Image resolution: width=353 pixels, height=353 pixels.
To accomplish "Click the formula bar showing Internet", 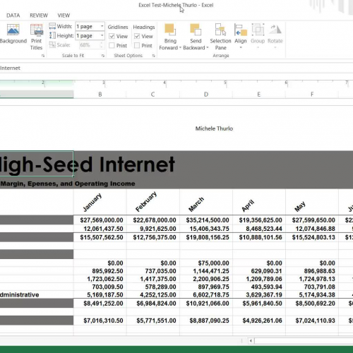I will 176,68.
